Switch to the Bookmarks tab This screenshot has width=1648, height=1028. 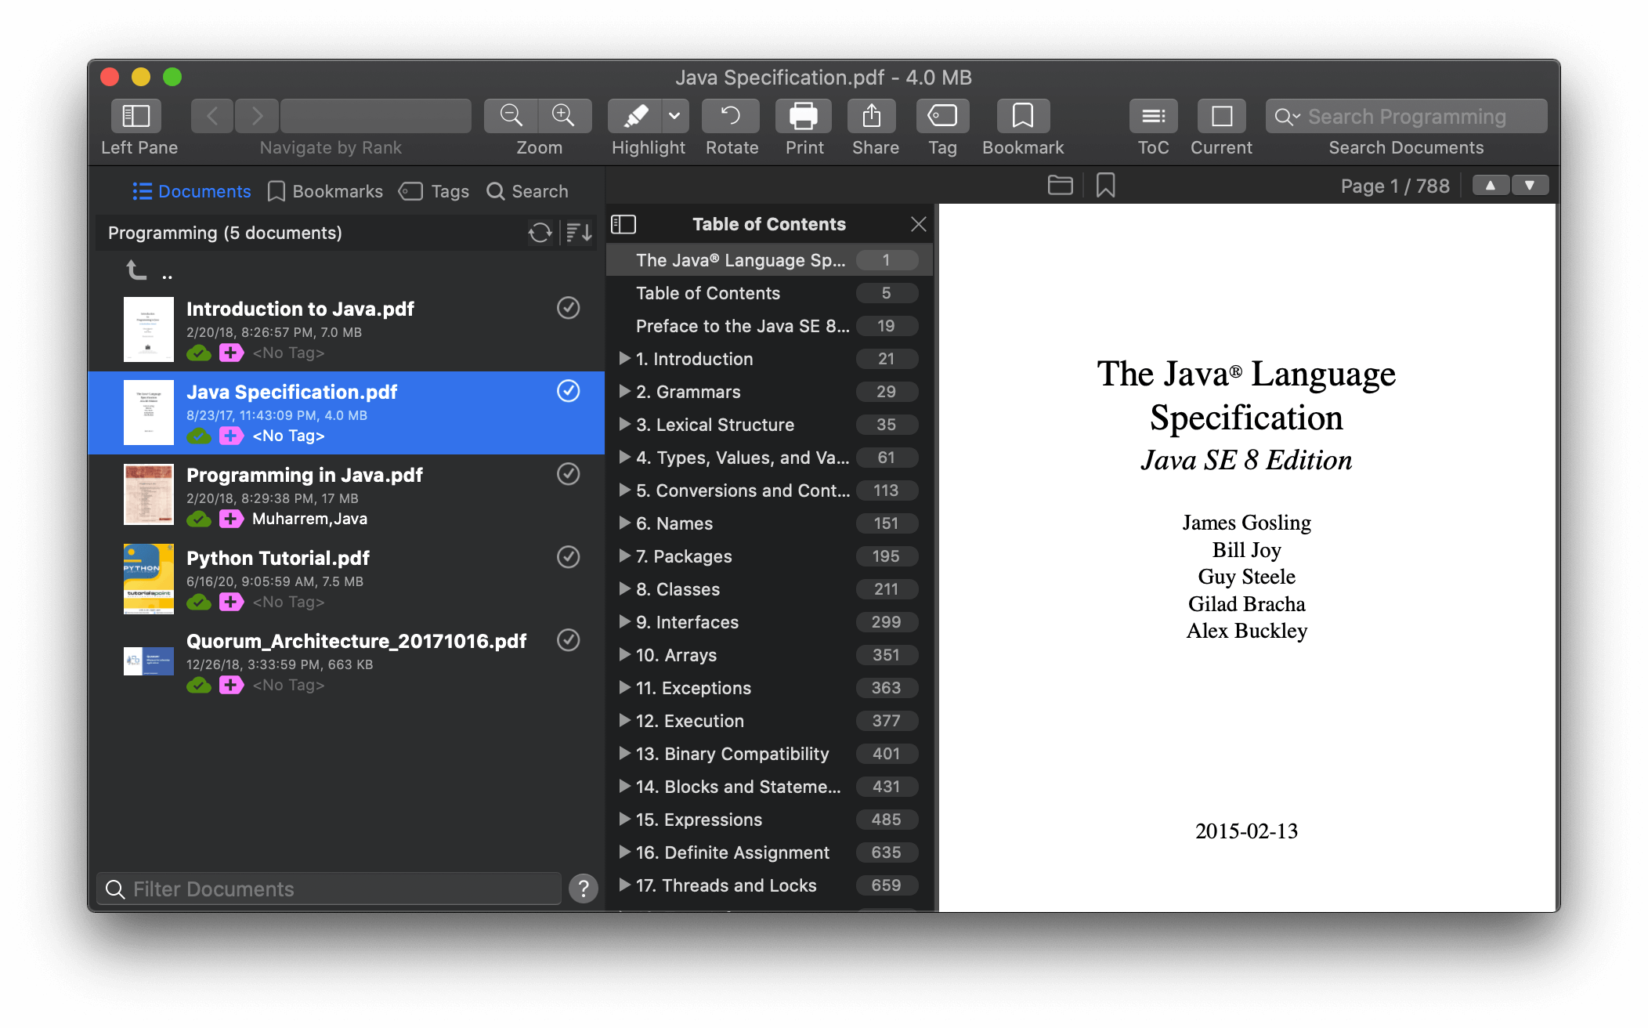coord(325,191)
